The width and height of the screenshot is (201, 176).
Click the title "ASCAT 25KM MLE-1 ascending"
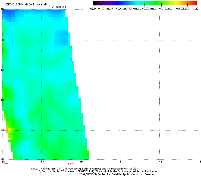pyautogui.click(x=28, y=5)
